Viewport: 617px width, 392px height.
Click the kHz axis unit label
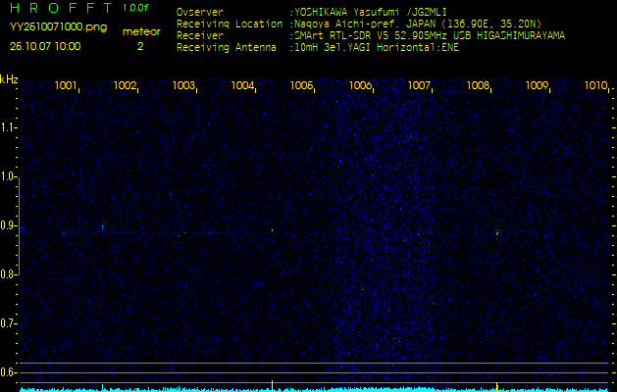pos(9,79)
